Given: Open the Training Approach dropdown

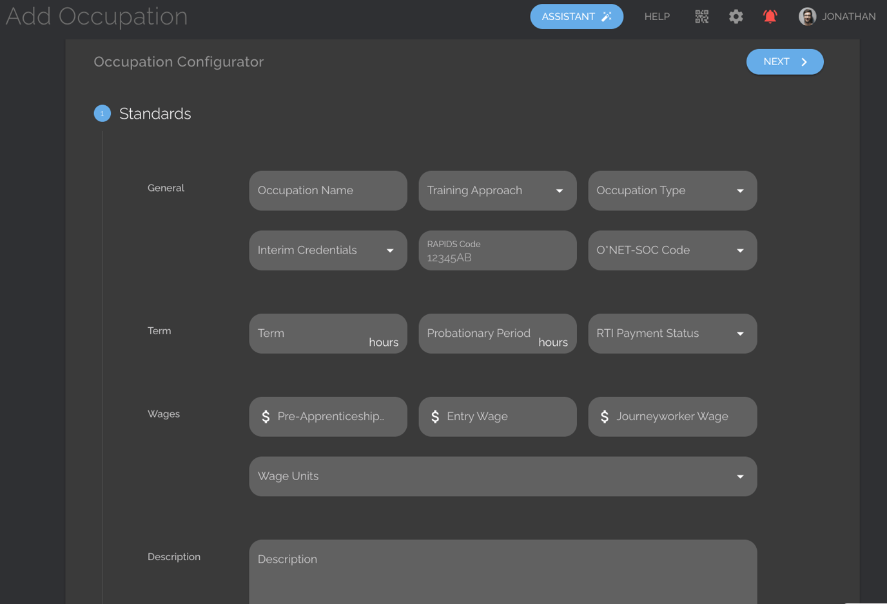Looking at the screenshot, I should tap(559, 190).
